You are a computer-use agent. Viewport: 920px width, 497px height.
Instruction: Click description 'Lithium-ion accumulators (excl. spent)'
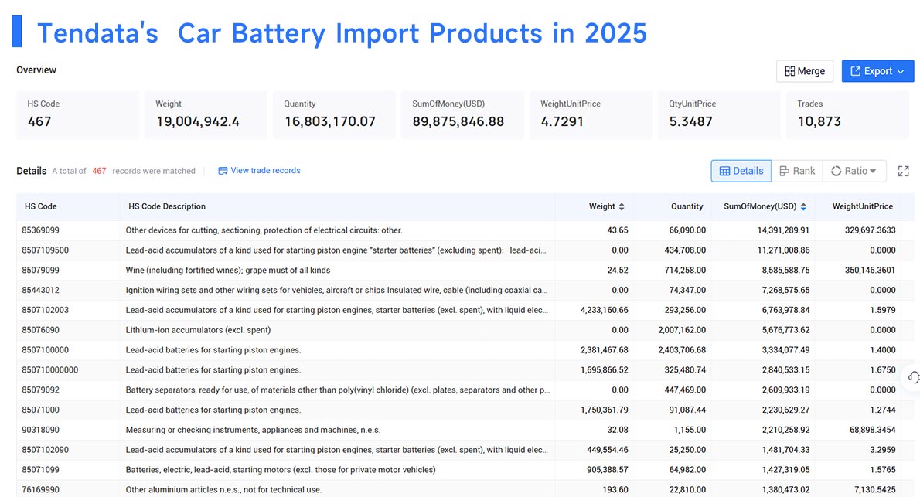click(x=198, y=330)
